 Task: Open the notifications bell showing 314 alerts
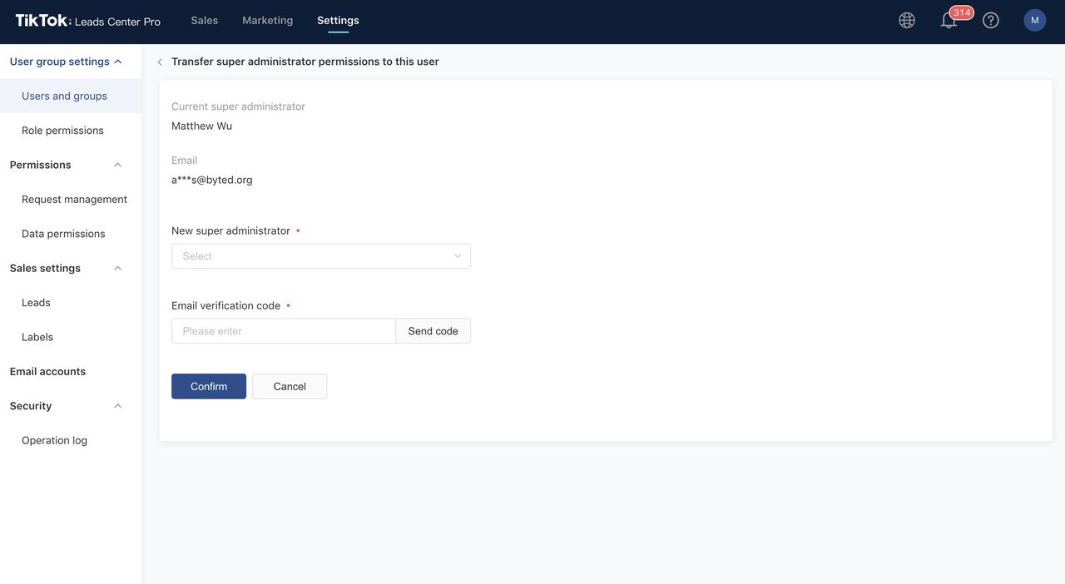(x=949, y=20)
